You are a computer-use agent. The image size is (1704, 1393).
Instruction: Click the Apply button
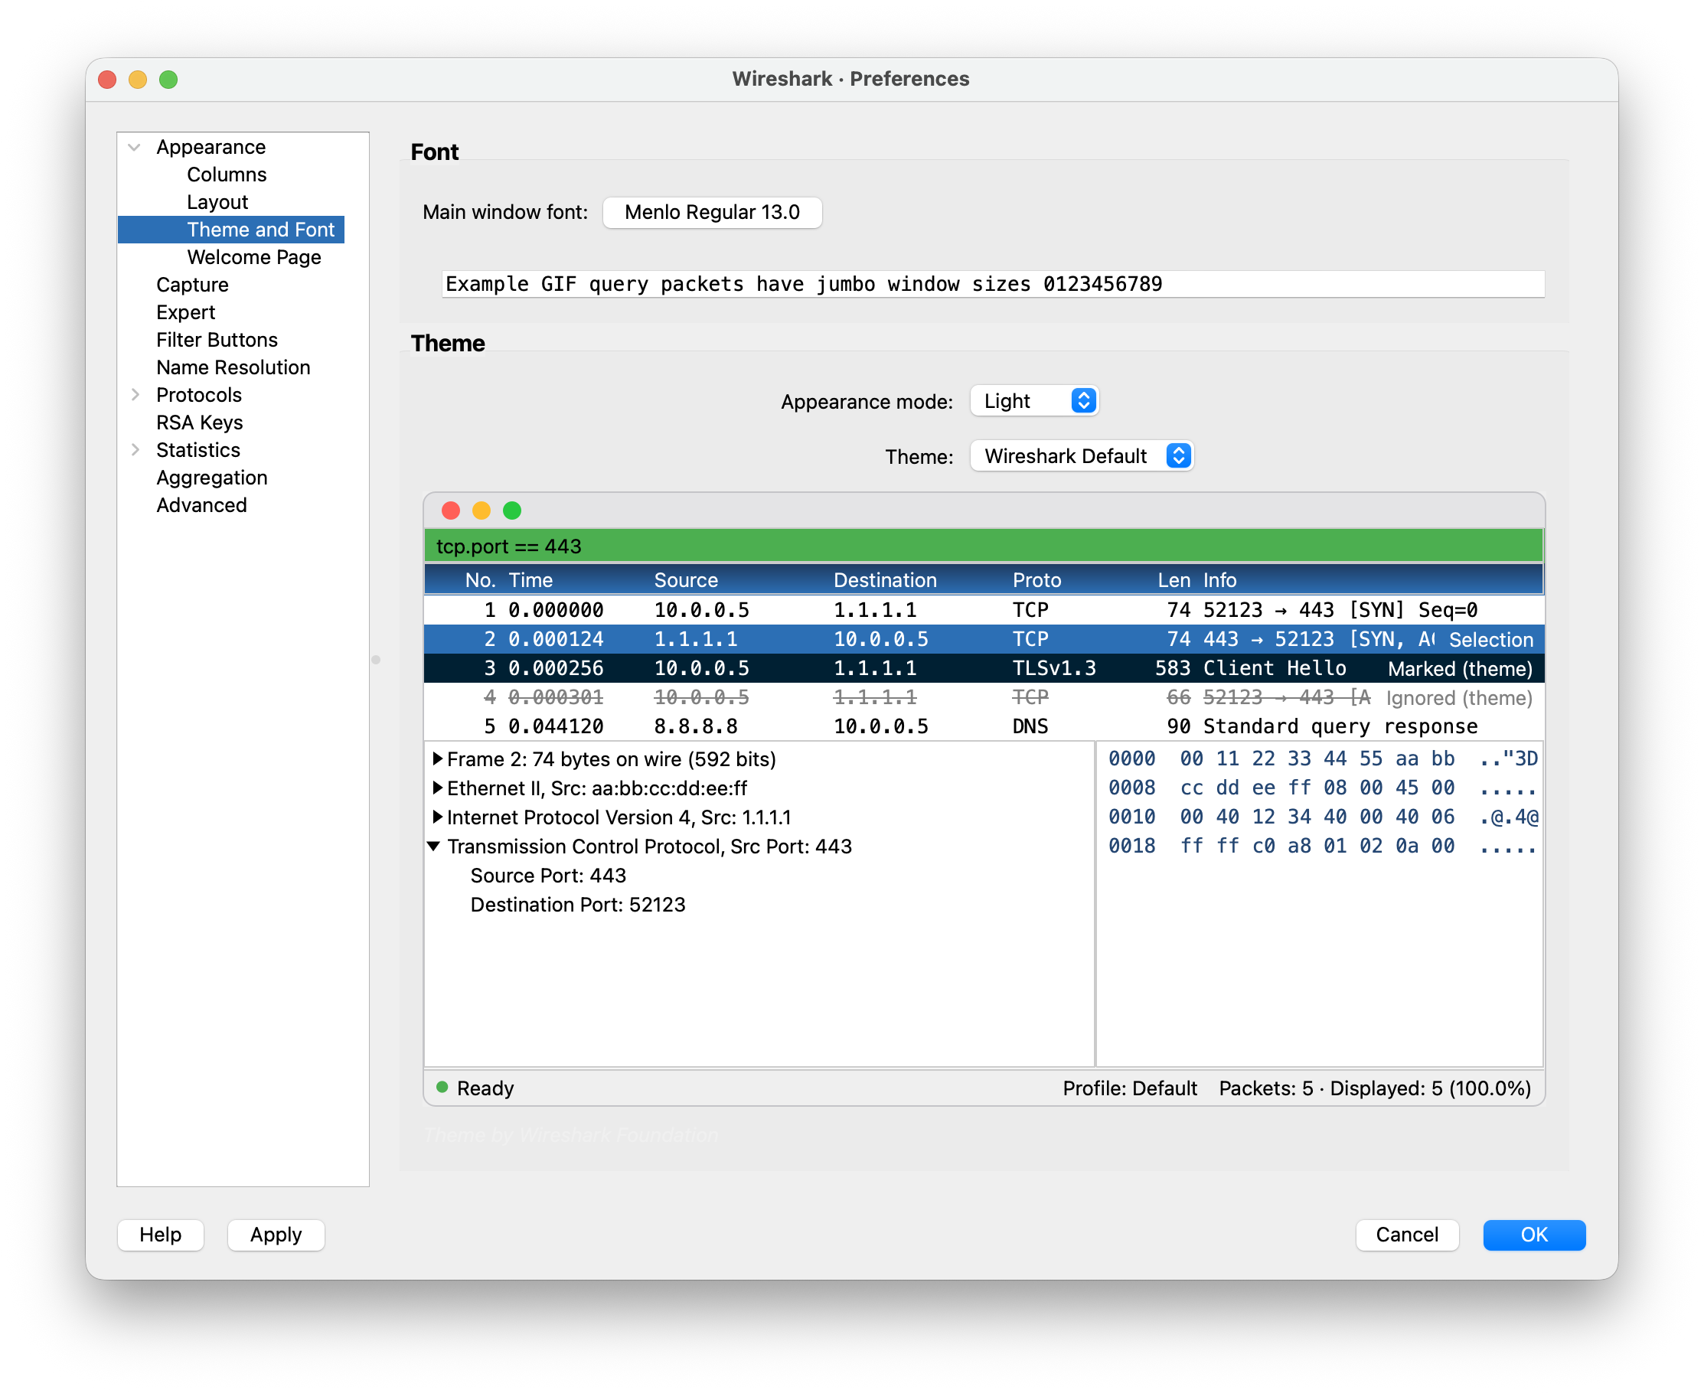[x=276, y=1235]
